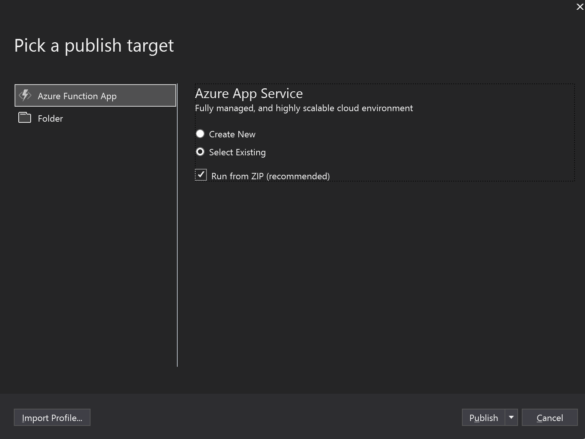Toggle the Run from ZIP checkbox

click(201, 175)
